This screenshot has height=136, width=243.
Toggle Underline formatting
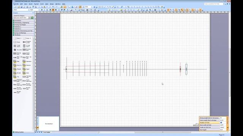tap(47, 10)
